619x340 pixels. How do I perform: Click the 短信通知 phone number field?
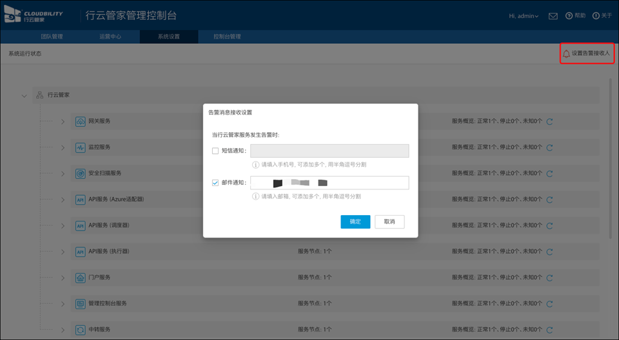(x=329, y=151)
